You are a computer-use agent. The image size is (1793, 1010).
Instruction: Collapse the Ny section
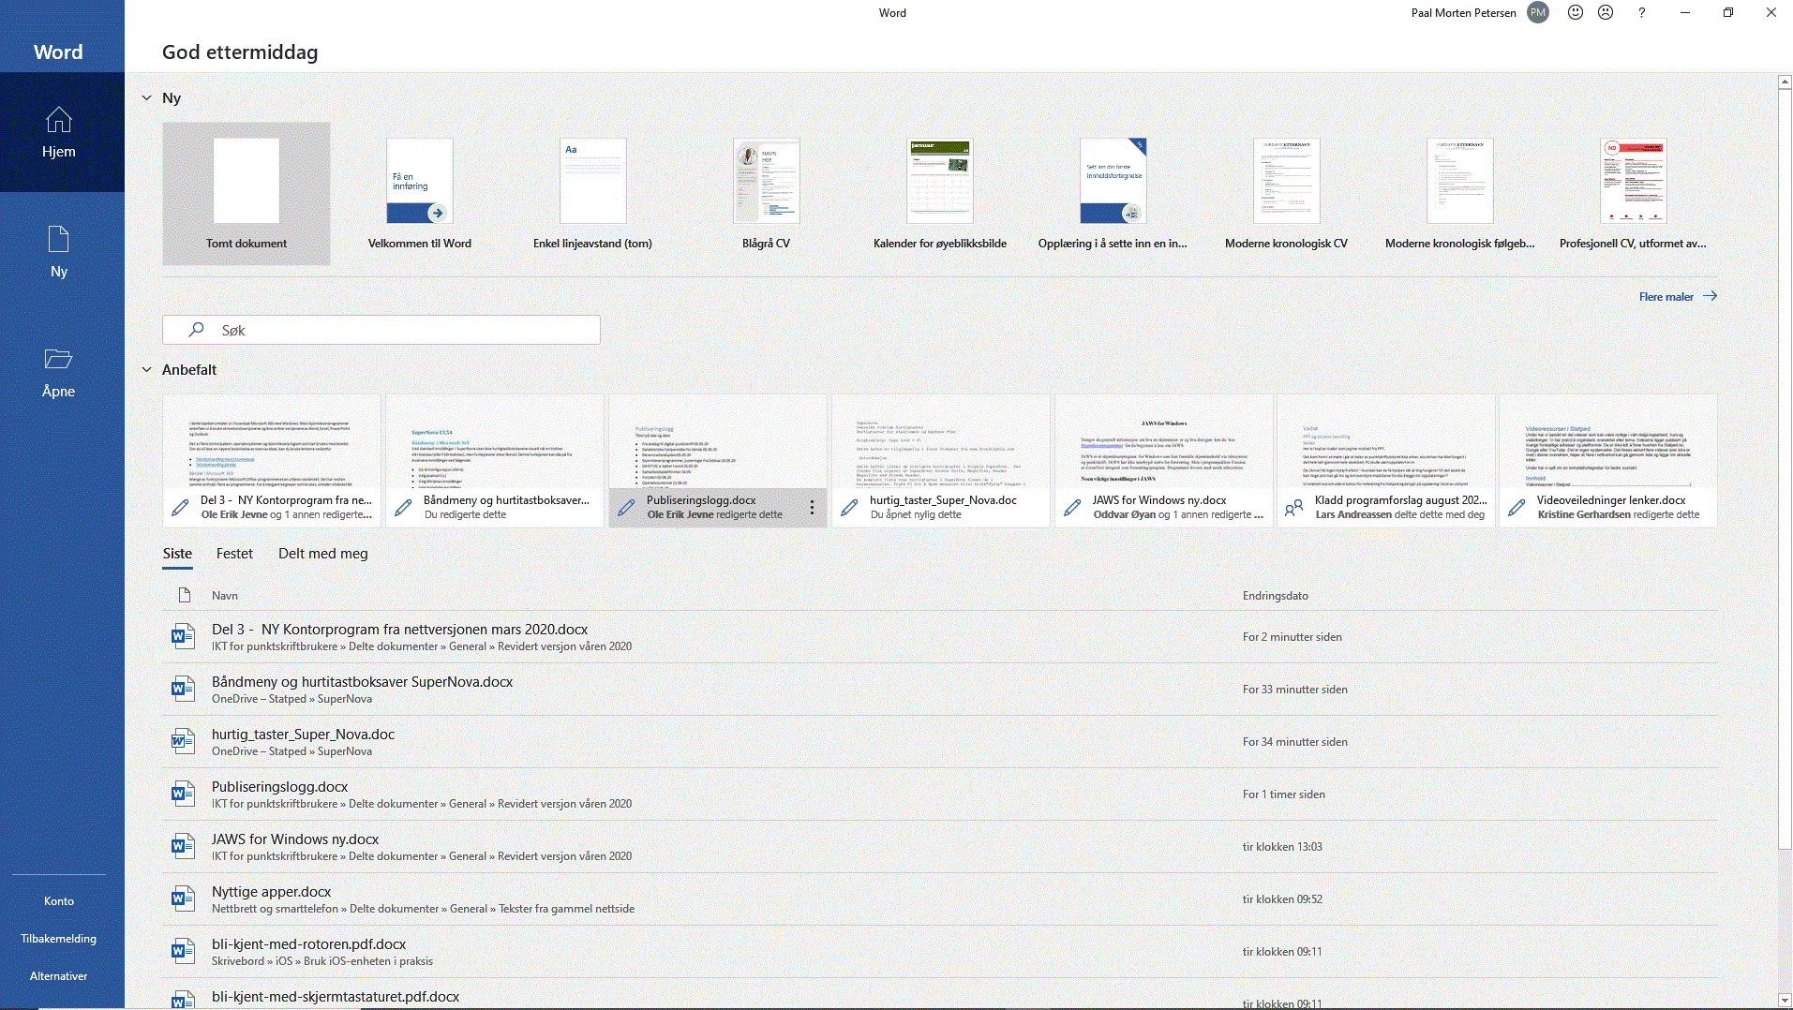click(147, 98)
